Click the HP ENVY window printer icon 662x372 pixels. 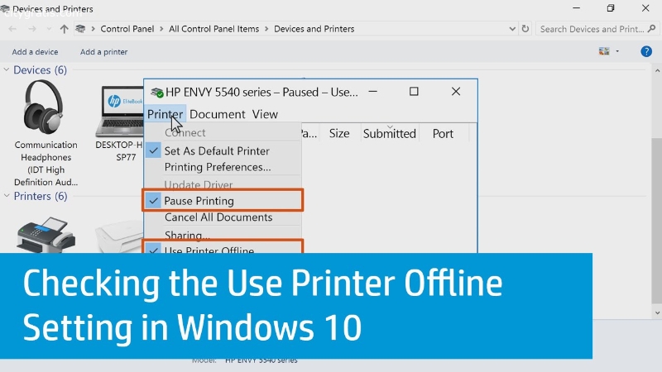point(157,92)
